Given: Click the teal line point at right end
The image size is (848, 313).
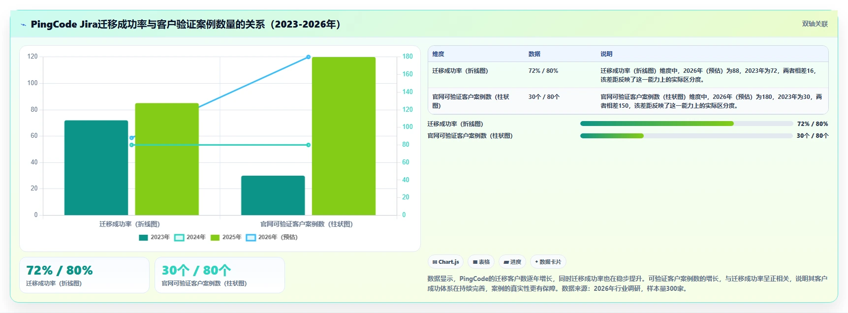Looking at the screenshot, I should [309, 145].
